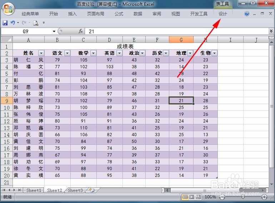Open the Undo history dropdown arrow
The image size is (275, 203).
pyautogui.click(x=18, y=23)
